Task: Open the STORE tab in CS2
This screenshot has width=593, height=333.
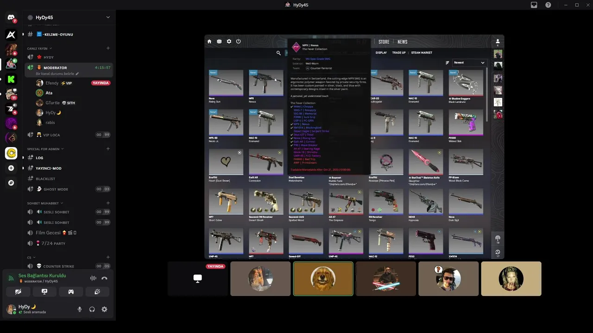Action: [x=384, y=42]
